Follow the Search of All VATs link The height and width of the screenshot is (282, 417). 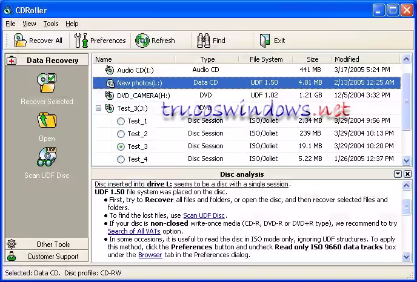pos(134,231)
